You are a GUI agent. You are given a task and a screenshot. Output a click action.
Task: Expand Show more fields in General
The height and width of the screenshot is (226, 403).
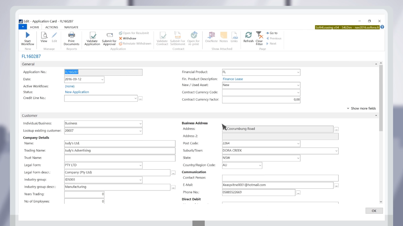click(x=361, y=109)
